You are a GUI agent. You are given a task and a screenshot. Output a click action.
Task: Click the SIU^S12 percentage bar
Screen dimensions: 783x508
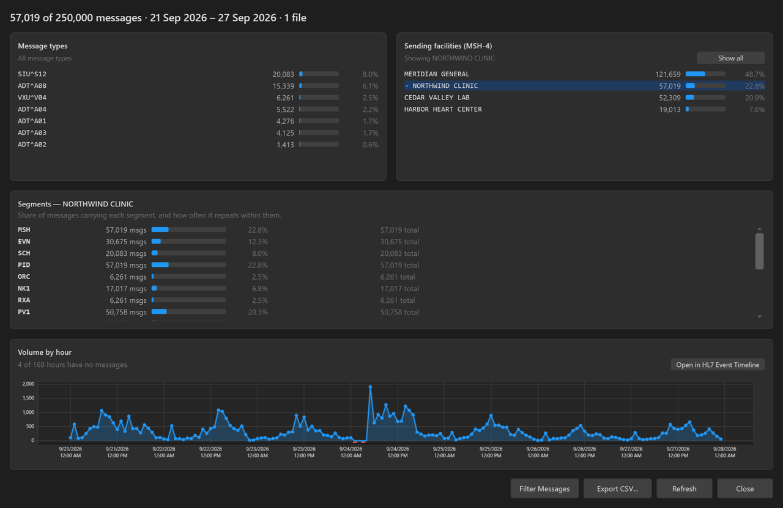(x=319, y=74)
